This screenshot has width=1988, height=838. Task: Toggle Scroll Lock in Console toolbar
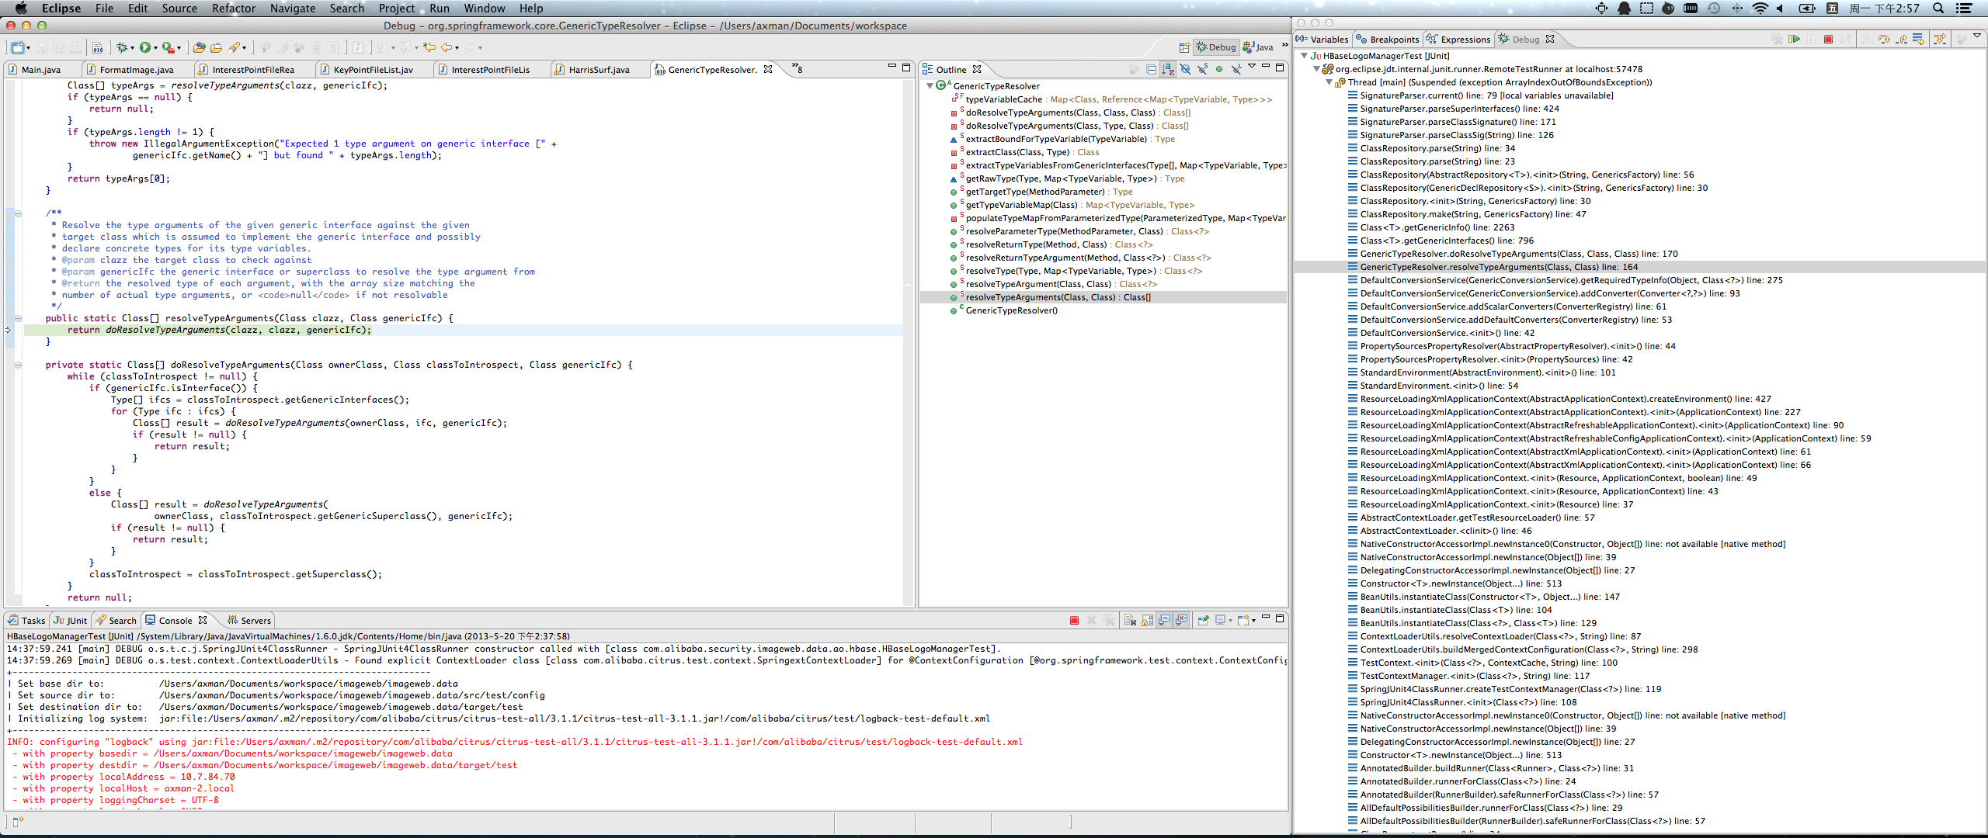[1147, 621]
